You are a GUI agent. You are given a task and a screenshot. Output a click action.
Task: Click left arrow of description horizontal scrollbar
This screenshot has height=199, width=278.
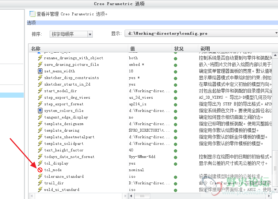(x=131, y=196)
